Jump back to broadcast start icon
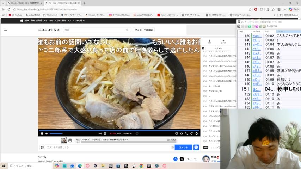 (100, 134)
